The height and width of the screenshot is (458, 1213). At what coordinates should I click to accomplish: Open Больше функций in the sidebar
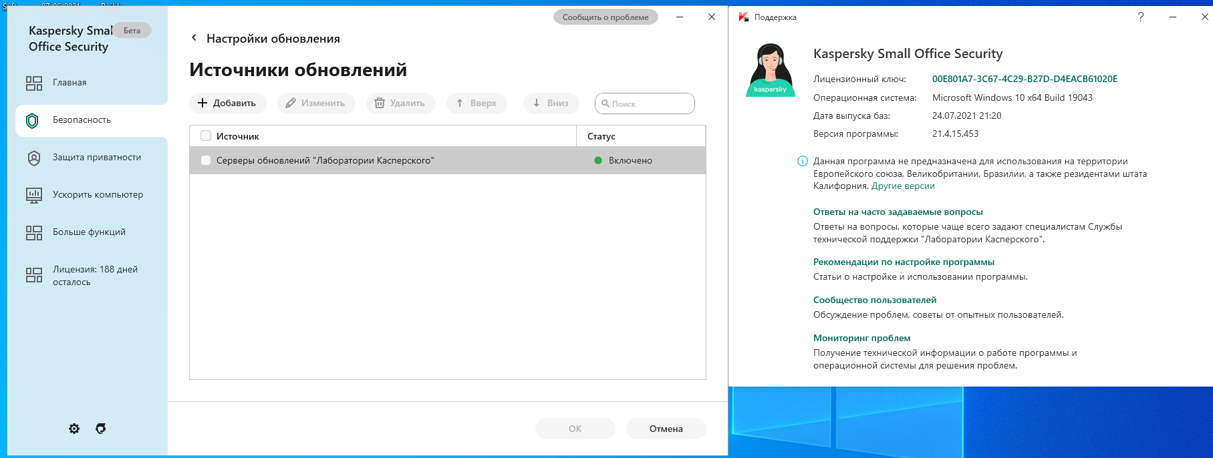click(90, 232)
